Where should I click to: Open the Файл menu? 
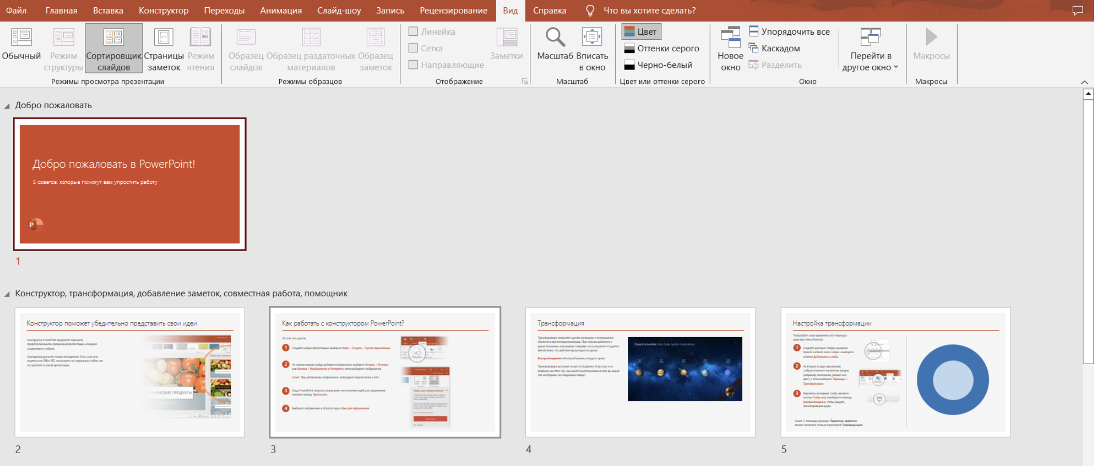click(x=16, y=10)
